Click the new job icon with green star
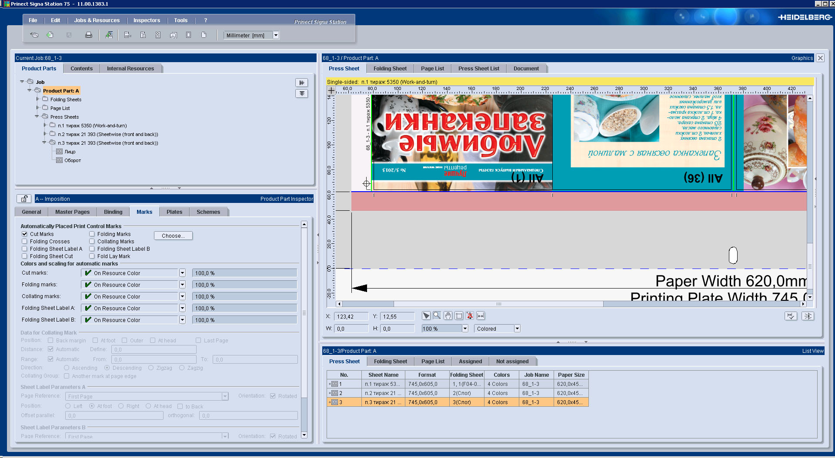 (x=50, y=35)
